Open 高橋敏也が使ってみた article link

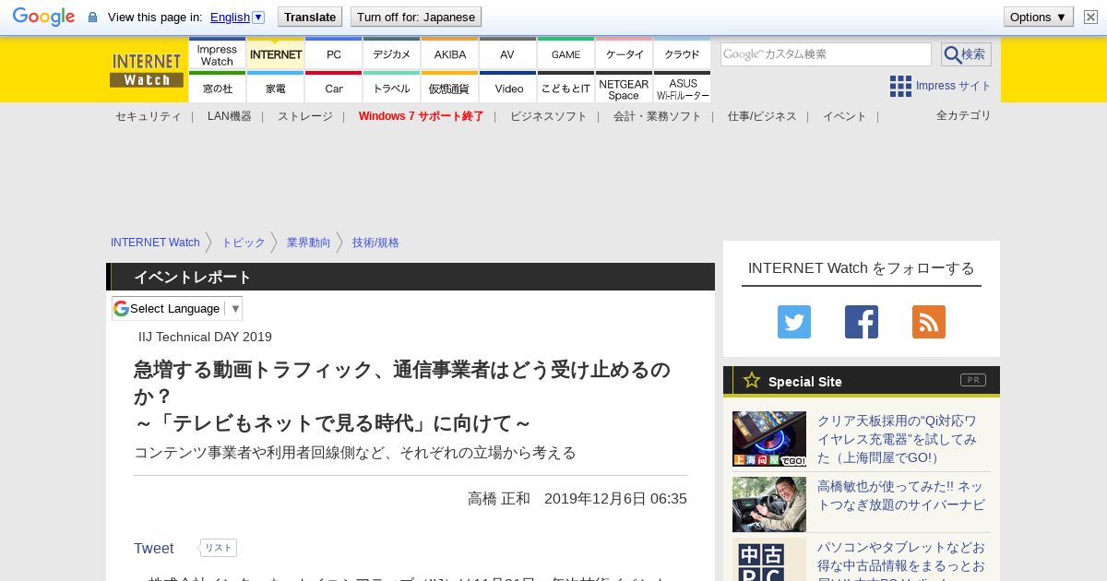901,495
